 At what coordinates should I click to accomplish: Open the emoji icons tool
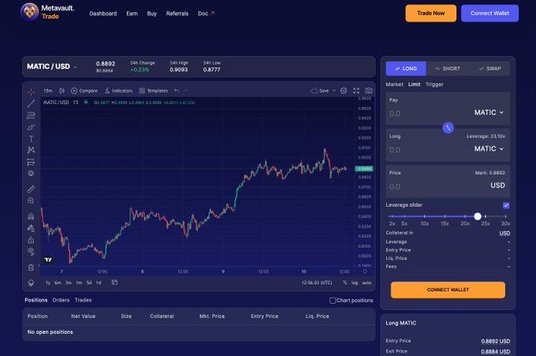(x=31, y=173)
